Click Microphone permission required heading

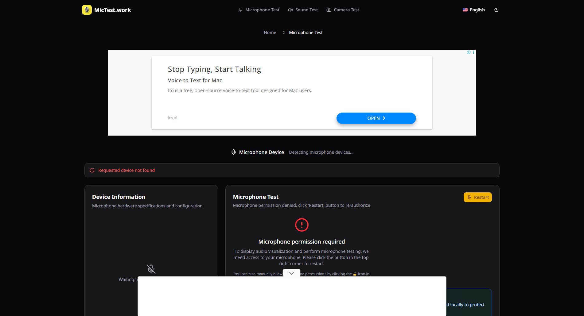[302, 242]
